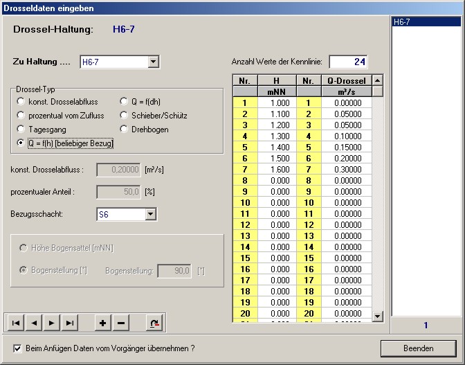Open the Zu Haltung dropdown
Viewport: 465px width, 365px height.
pyautogui.click(x=153, y=62)
